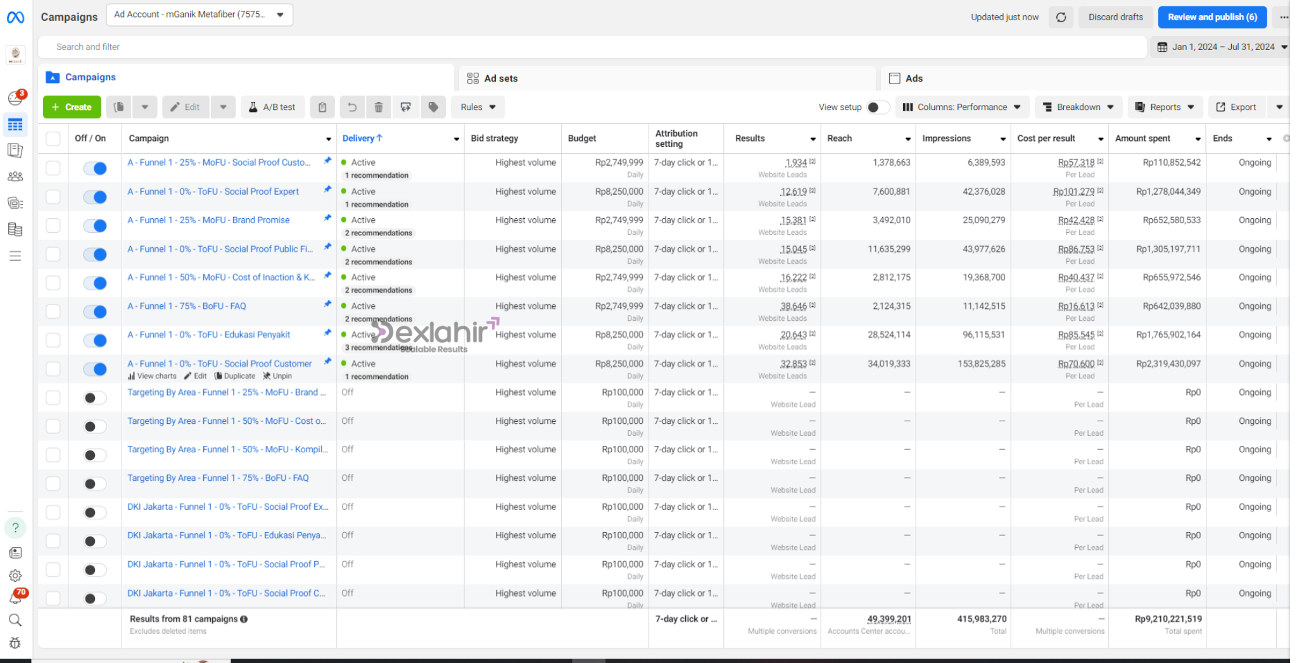Check the select-all campaigns header checkbox
Viewport: 1297px width, 663px height.
pyautogui.click(x=53, y=139)
